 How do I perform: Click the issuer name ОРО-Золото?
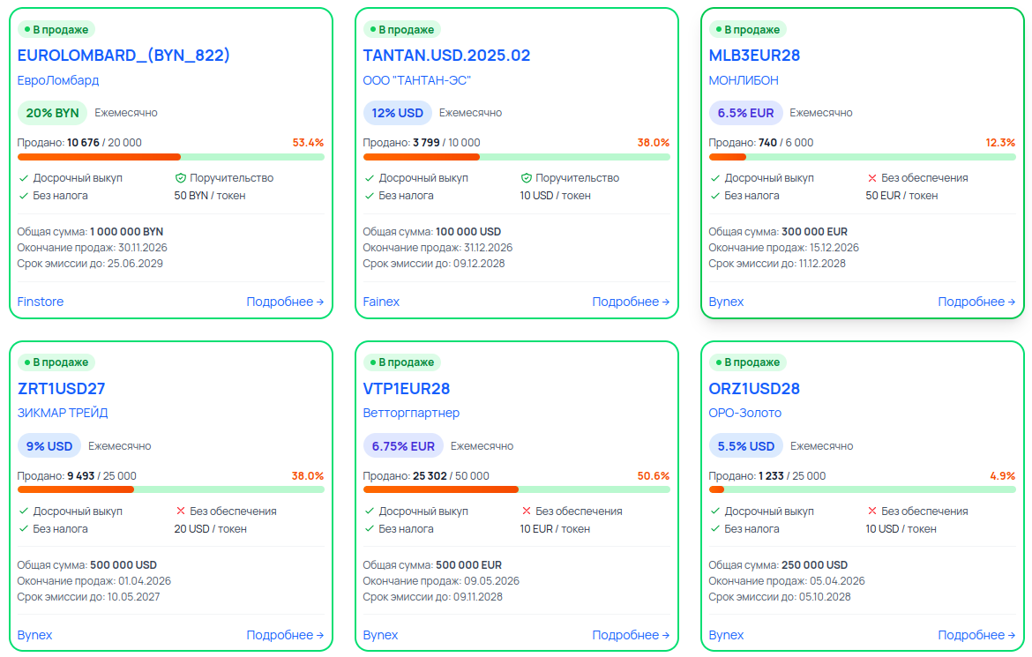pyautogui.click(x=744, y=414)
